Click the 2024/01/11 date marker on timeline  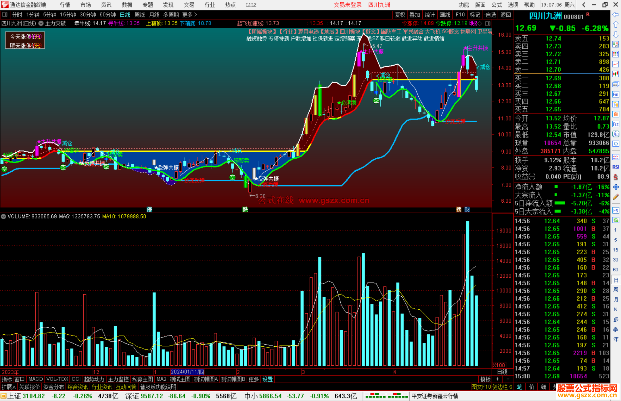point(187,372)
